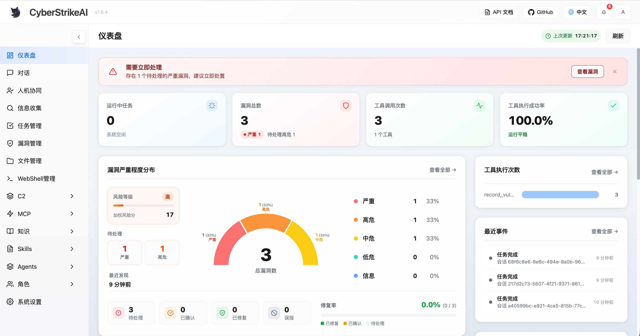The image size is (640, 336).
Task: Click the 信息 row in severity legend
Action: coord(396,276)
